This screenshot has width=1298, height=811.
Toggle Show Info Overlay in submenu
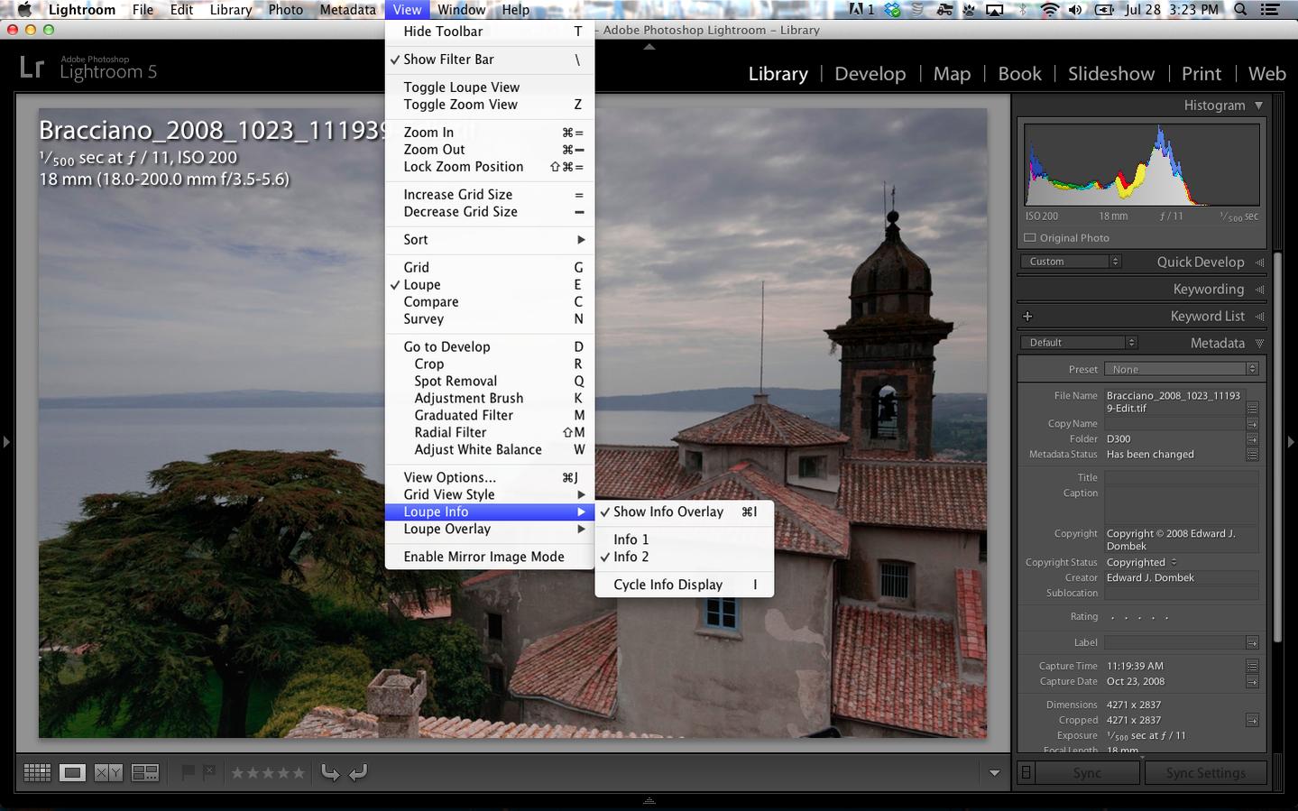[668, 511]
